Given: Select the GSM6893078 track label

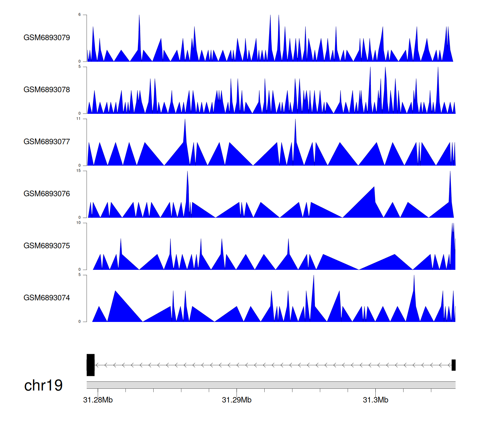Looking at the screenshot, I should point(47,90).
